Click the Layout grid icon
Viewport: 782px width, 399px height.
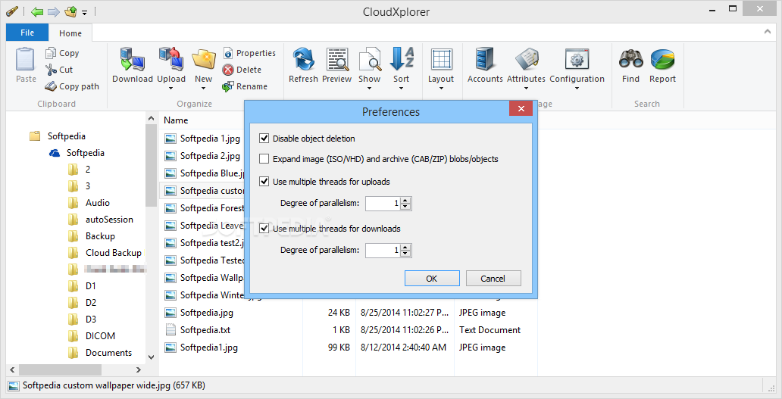pyautogui.click(x=441, y=59)
